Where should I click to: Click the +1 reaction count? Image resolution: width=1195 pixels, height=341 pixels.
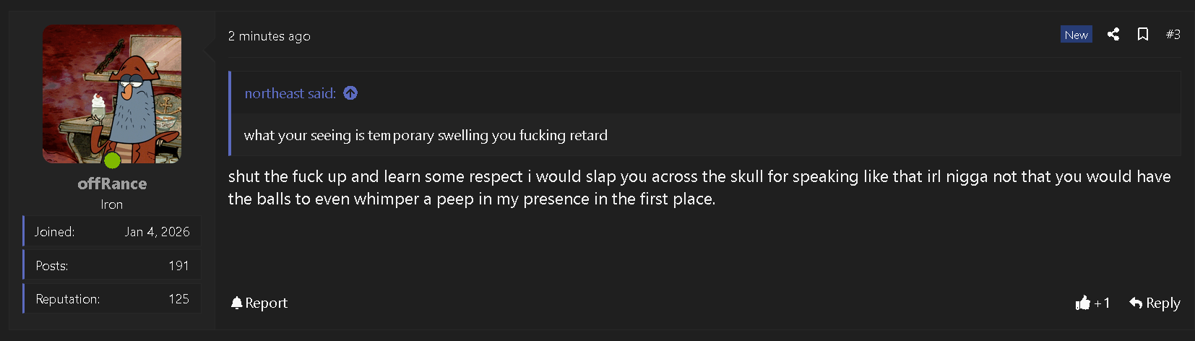coord(1102,303)
